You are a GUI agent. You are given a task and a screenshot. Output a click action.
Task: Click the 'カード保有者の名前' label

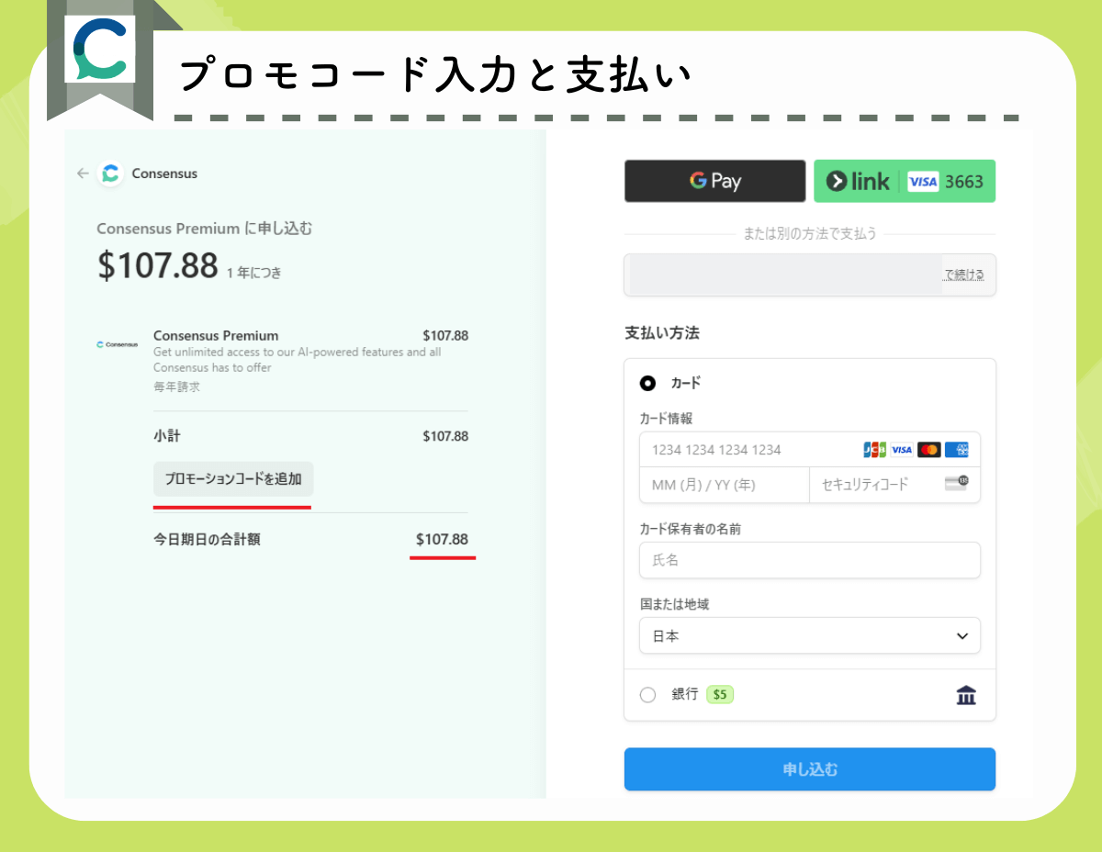691,529
